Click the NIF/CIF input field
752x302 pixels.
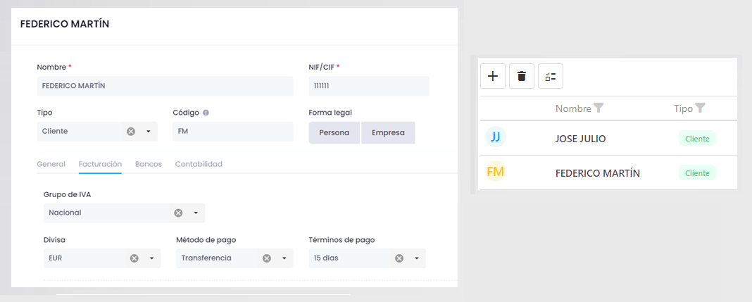tap(369, 86)
